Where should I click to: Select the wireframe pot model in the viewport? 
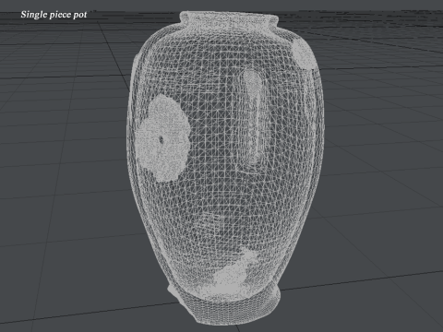(x=225, y=168)
